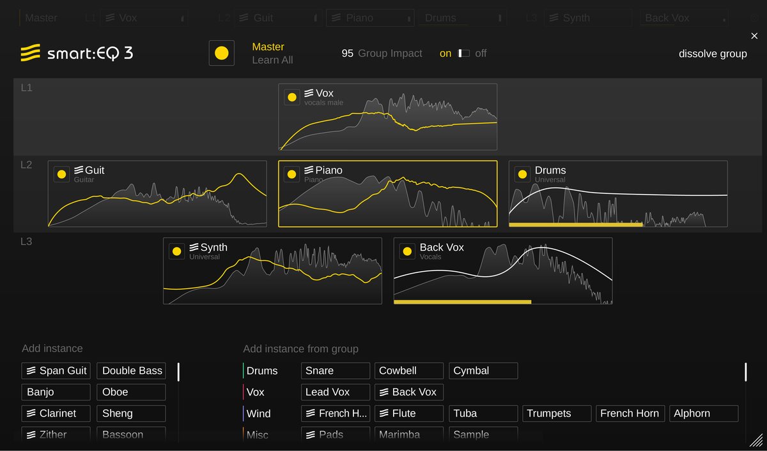This screenshot has height=451, width=767.
Task: Click the Add instance list scrollbar
Action: pyautogui.click(x=178, y=372)
